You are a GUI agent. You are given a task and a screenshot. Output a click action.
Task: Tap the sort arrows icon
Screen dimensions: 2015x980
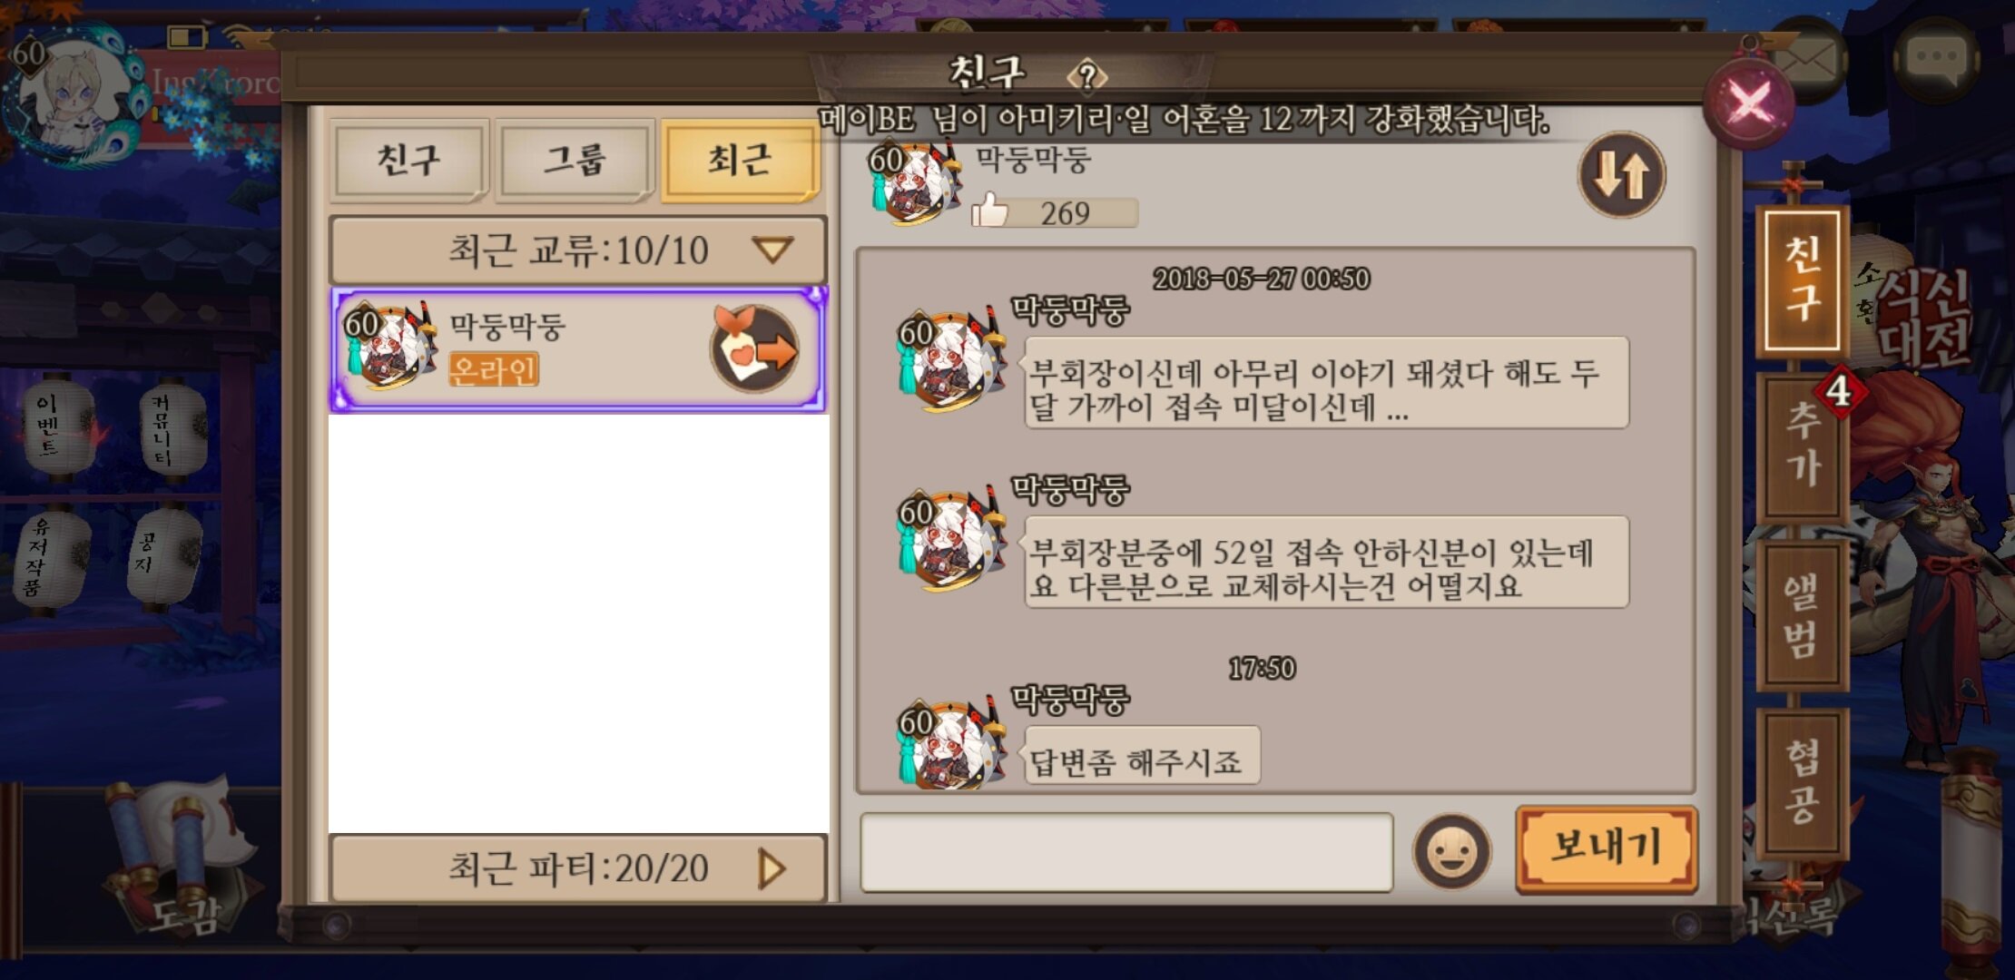1621,174
